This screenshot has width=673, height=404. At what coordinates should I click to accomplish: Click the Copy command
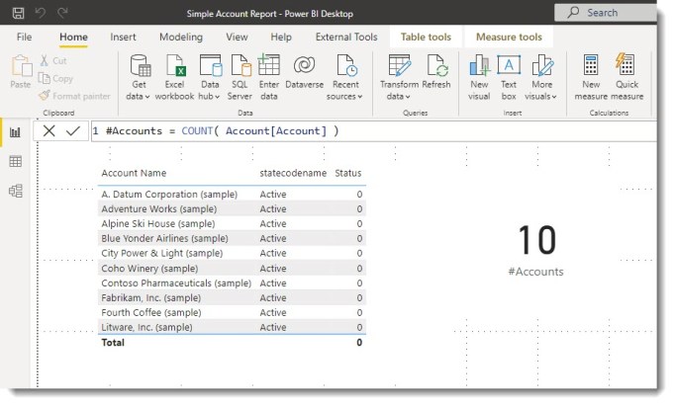(x=55, y=78)
